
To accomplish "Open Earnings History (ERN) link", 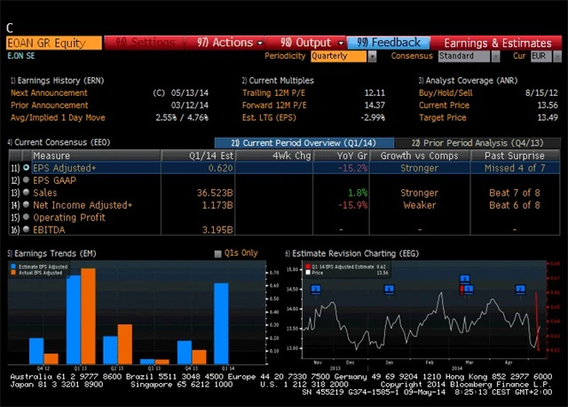I will click(x=55, y=80).
